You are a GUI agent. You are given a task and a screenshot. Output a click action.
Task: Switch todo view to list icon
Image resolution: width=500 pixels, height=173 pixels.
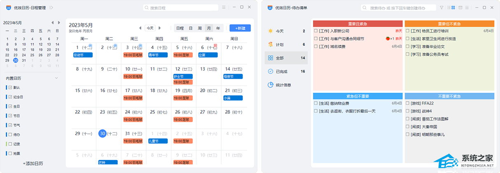tap(448, 7)
